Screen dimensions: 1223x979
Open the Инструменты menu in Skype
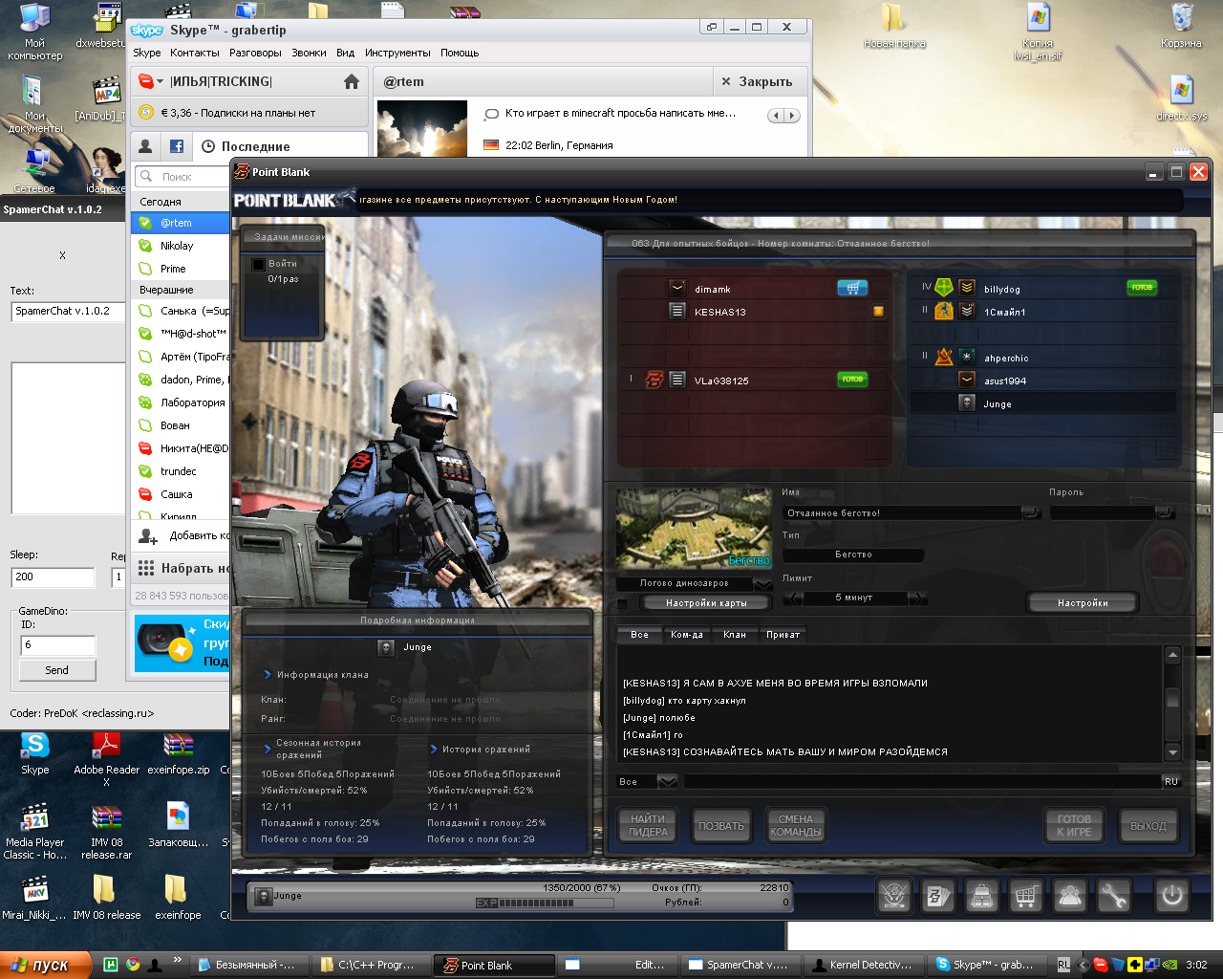[x=397, y=53]
